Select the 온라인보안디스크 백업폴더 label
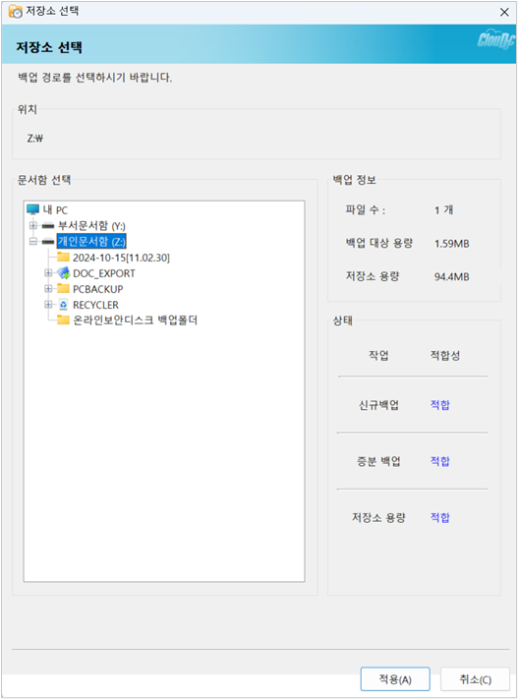This screenshot has width=518, height=699. pyautogui.click(x=135, y=320)
